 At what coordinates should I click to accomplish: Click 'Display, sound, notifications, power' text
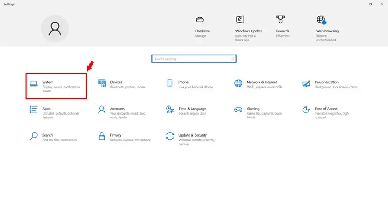point(61,89)
